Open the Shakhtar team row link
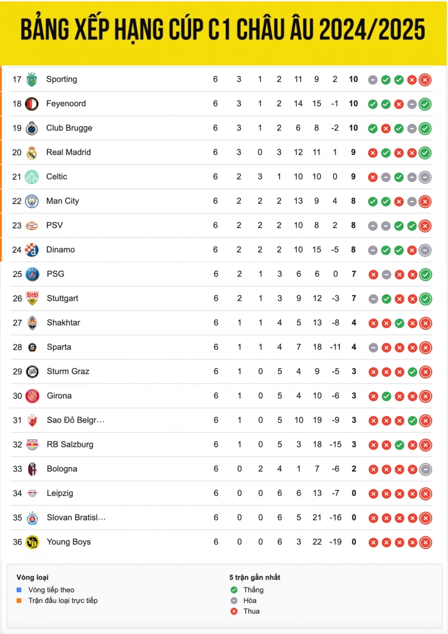This screenshot has height=634, width=448. [x=221, y=323]
